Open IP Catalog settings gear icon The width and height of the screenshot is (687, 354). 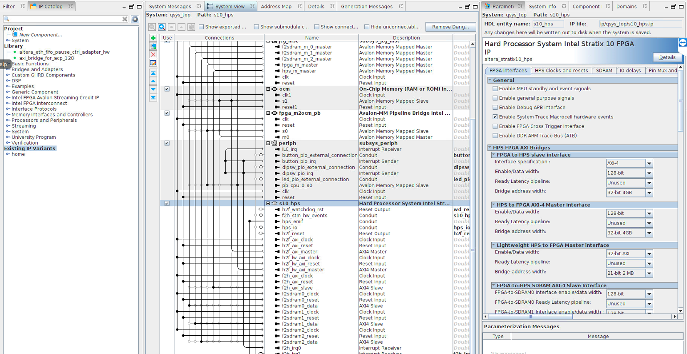pyautogui.click(x=135, y=19)
